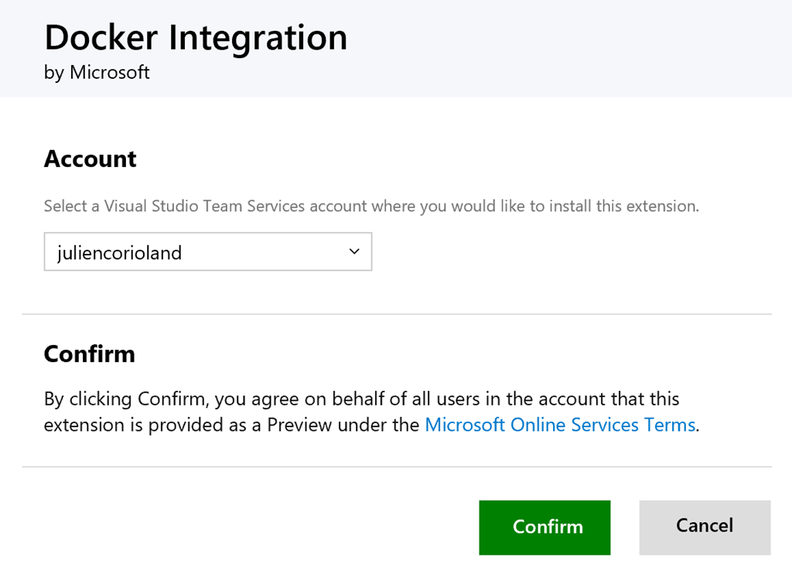Click the "By clicking Confirm, you agree" paragraph

(x=371, y=412)
